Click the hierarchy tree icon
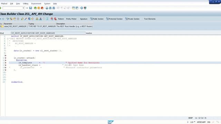221x124 pixels. click(37, 19)
